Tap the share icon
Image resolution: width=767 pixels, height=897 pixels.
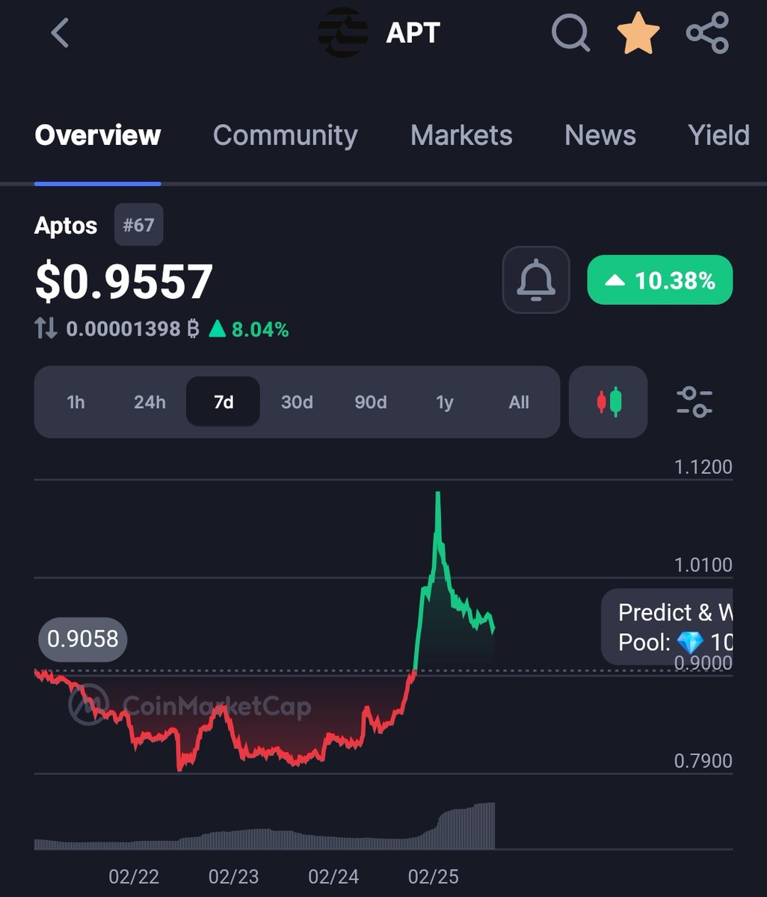pos(707,33)
